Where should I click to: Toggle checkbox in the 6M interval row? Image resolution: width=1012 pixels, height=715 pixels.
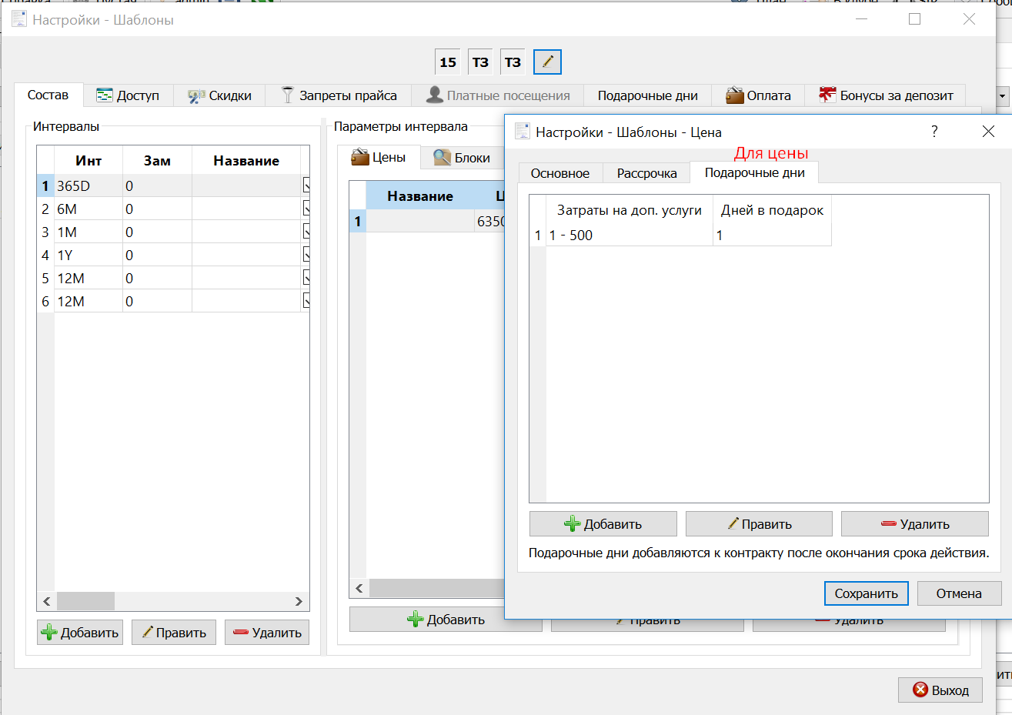[x=306, y=209]
